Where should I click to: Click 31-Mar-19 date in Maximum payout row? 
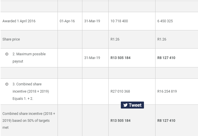tap(92, 58)
